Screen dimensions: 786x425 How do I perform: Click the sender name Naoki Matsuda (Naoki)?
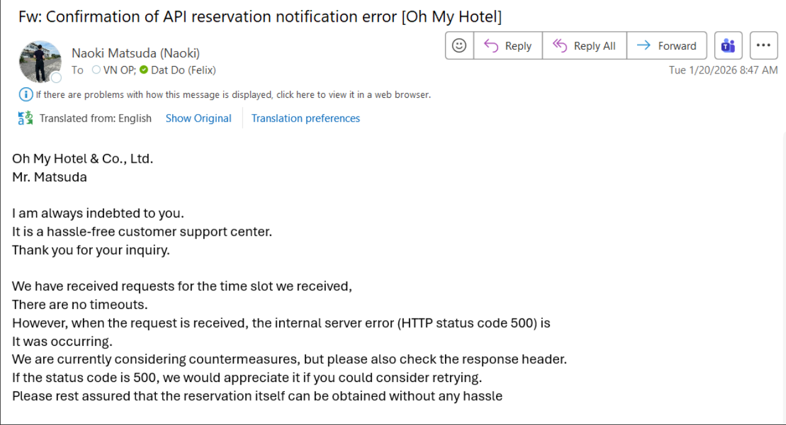(x=135, y=53)
